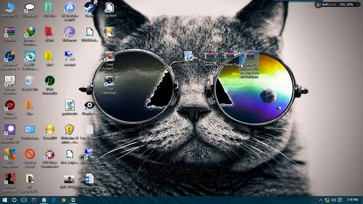Open the orange folder below Recycle Bin
The image size is (363, 204).
pos(29,107)
